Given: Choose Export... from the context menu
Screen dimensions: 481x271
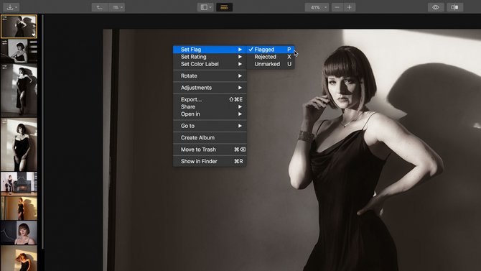Looking at the screenshot, I should point(210,99).
